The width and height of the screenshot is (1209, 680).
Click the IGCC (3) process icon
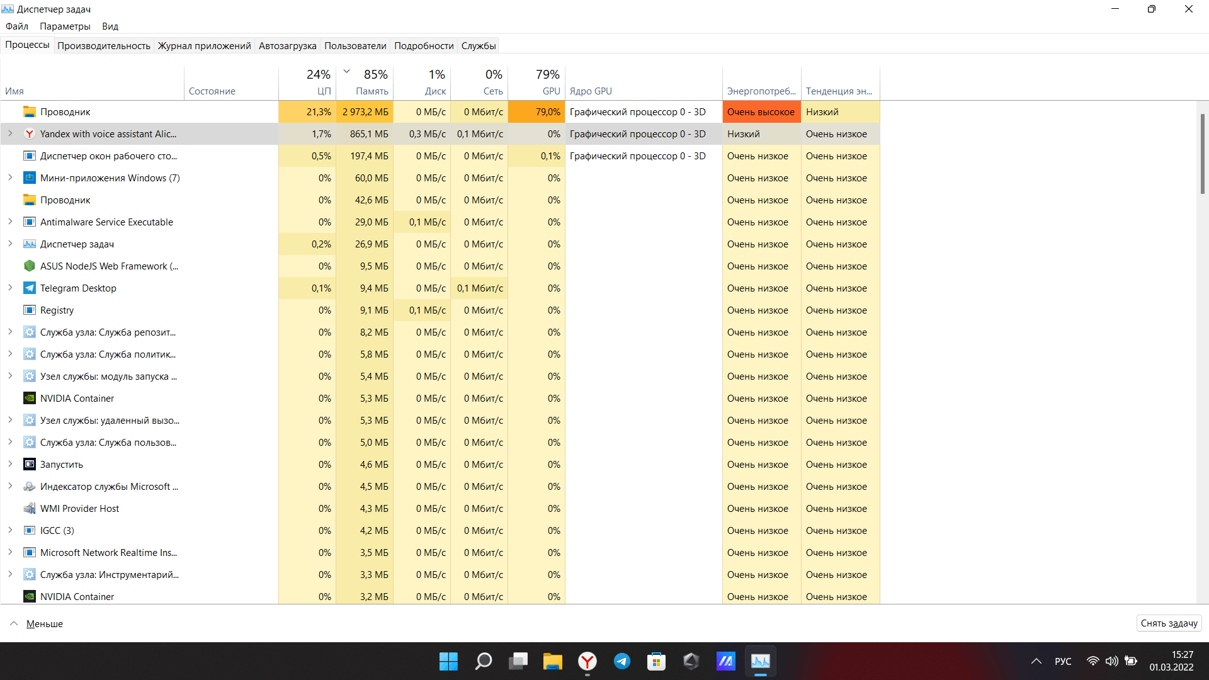pos(30,530)
